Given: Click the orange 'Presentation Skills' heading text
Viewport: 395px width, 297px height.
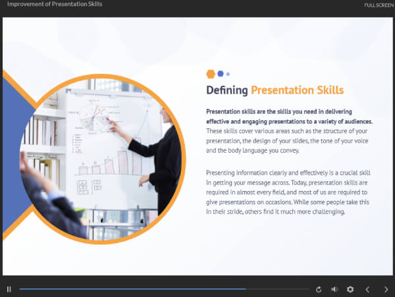Looking at the screenshot, I should pyautogui.click(x=297, y=90).
